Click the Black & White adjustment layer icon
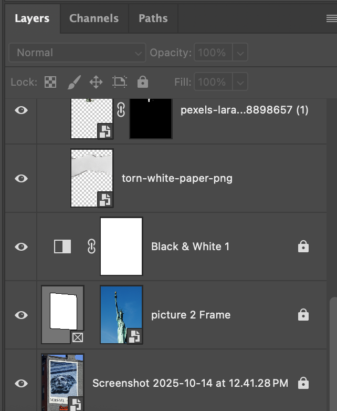Image resolution: width=337 pixels, height=411 pixels. (62, 246)
